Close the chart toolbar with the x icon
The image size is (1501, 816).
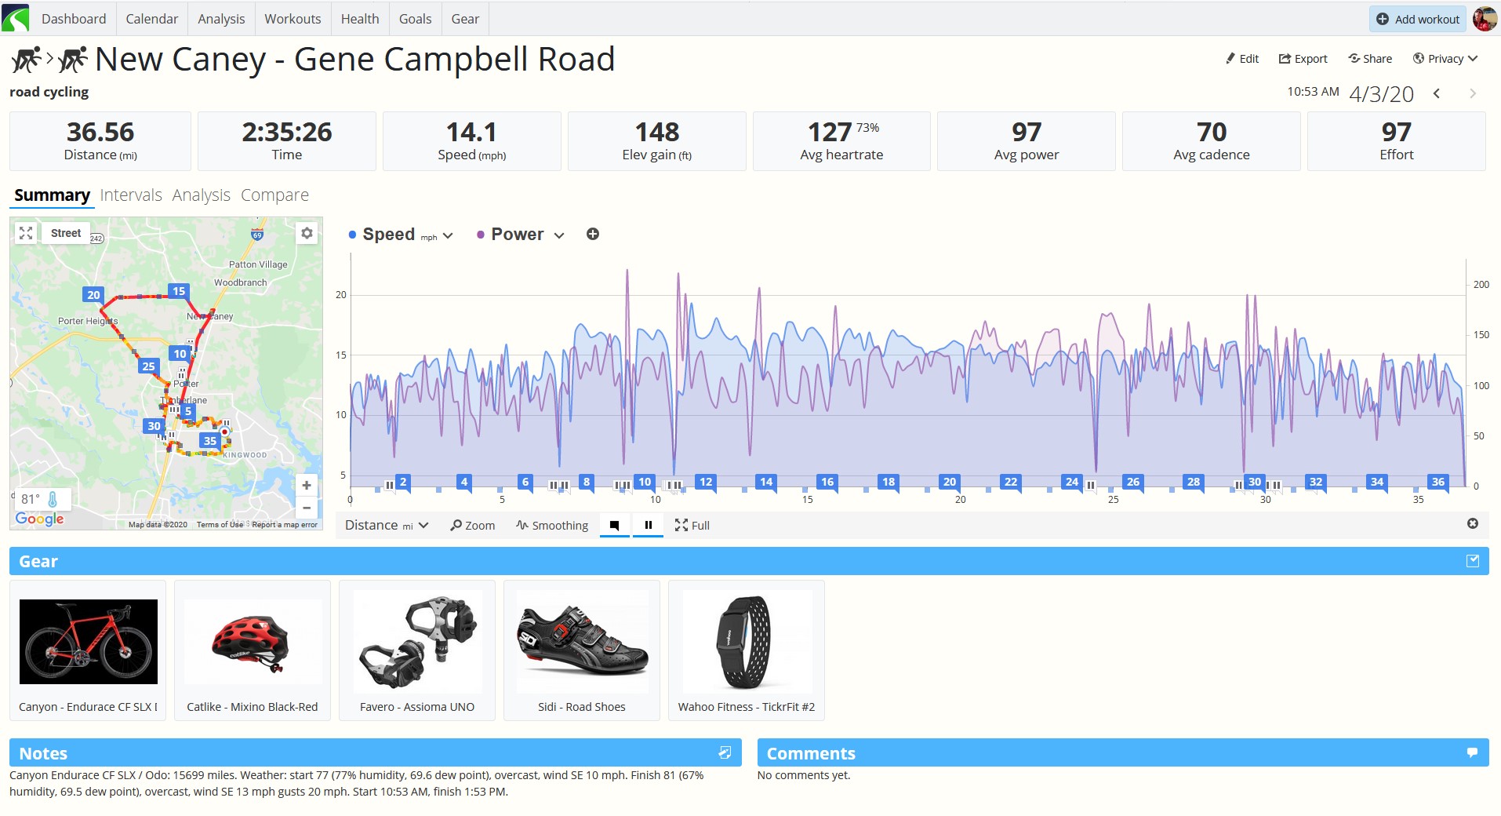coord(1473,524)
